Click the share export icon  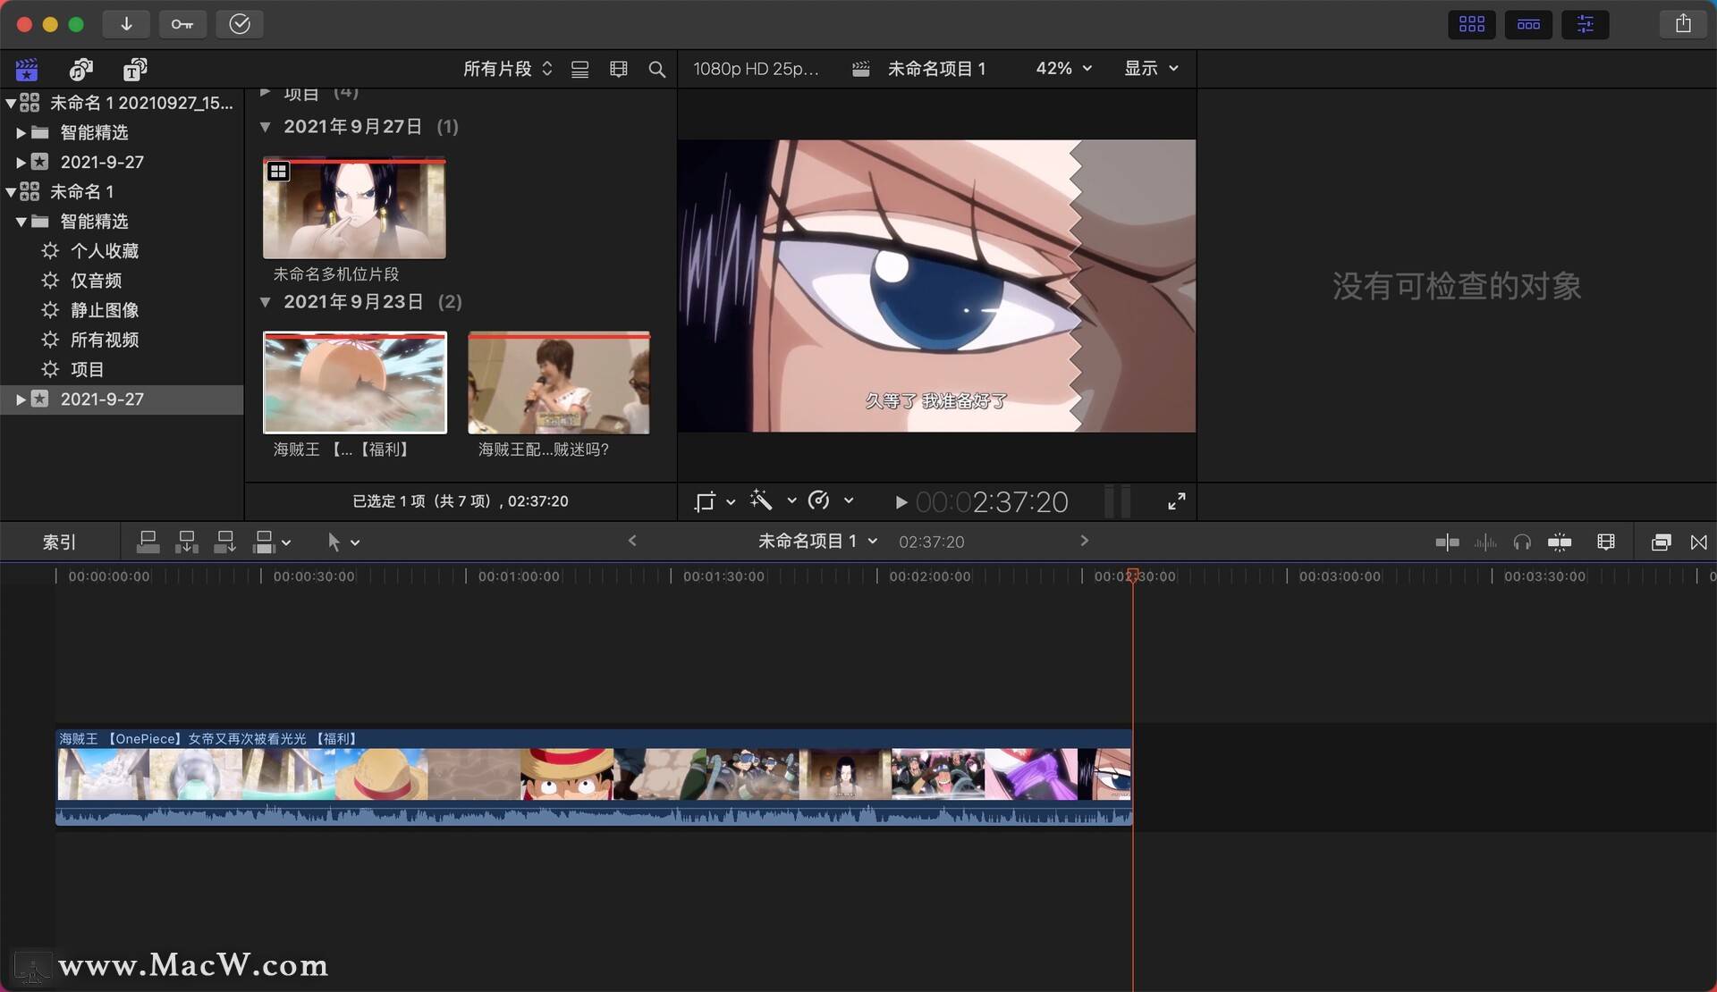[x=1683, y=24]
